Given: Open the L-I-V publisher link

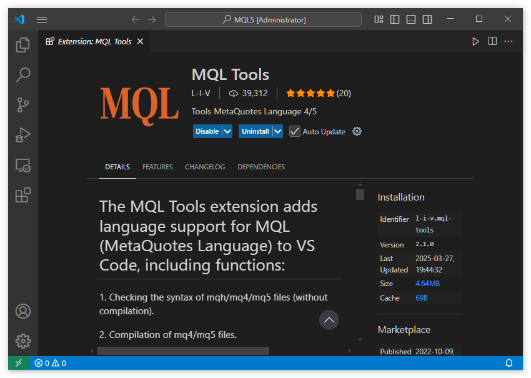Looking at the screenshot, I should click(201, 94).
